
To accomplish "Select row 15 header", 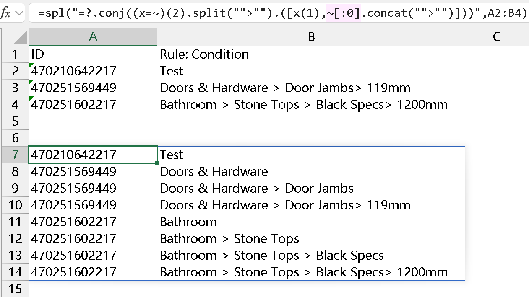I will (x=15, y=289).
